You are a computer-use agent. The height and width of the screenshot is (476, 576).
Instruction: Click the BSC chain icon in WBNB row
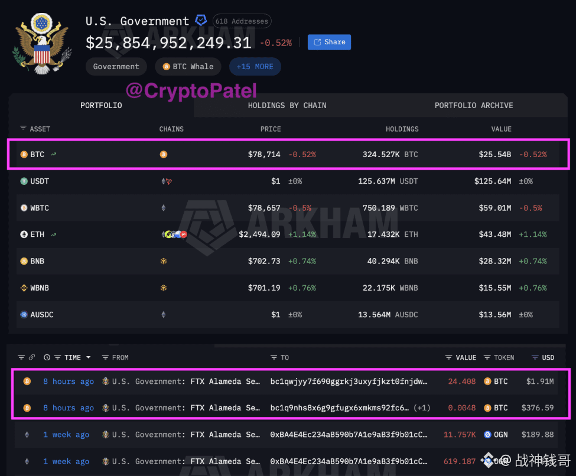[164, 288]
